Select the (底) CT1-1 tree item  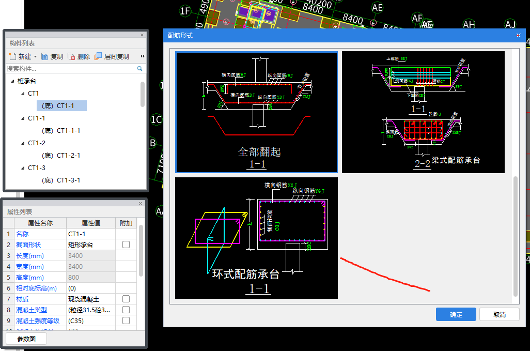62,106
